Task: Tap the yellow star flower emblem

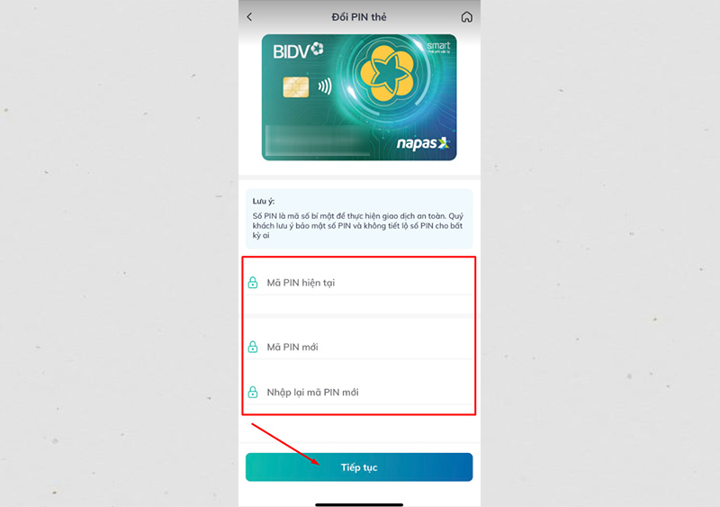Action: click(387, 73)
